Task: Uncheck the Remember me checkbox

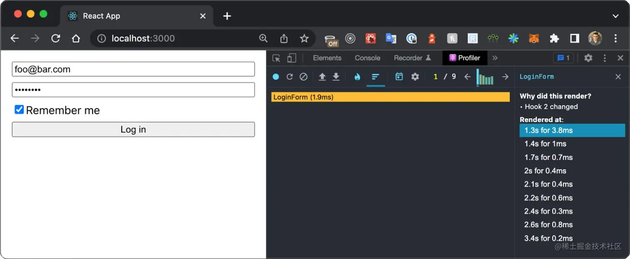Action: pyautogui.click(x=19, y=110)
